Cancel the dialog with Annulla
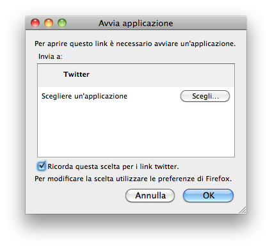The width and height of the screenshot is (272, 249). click(150, 195)
